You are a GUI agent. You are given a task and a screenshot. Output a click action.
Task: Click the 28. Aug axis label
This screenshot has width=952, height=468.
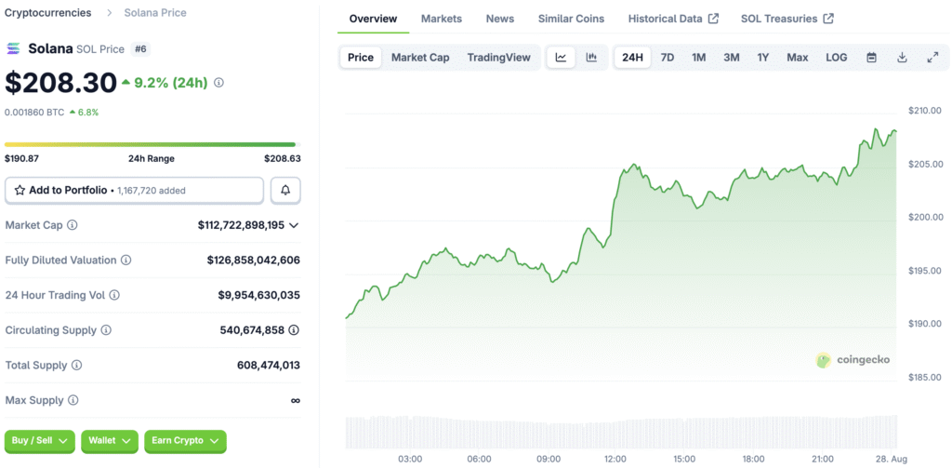pos(892,459)
